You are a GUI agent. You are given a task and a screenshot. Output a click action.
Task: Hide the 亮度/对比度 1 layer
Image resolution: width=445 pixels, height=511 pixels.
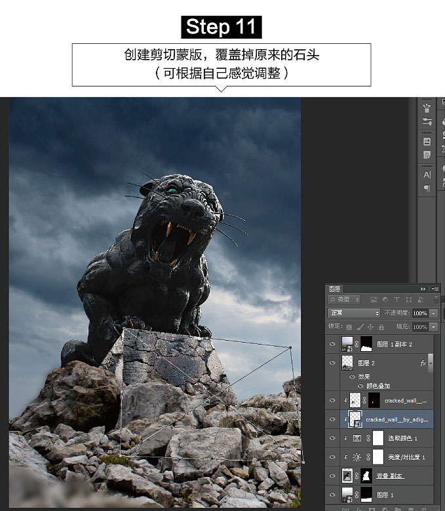pyautogui.click(x=332, y=457)
